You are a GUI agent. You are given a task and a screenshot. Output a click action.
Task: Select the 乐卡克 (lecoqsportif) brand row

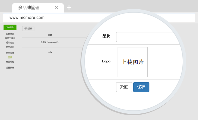click(x=50, y=42)
